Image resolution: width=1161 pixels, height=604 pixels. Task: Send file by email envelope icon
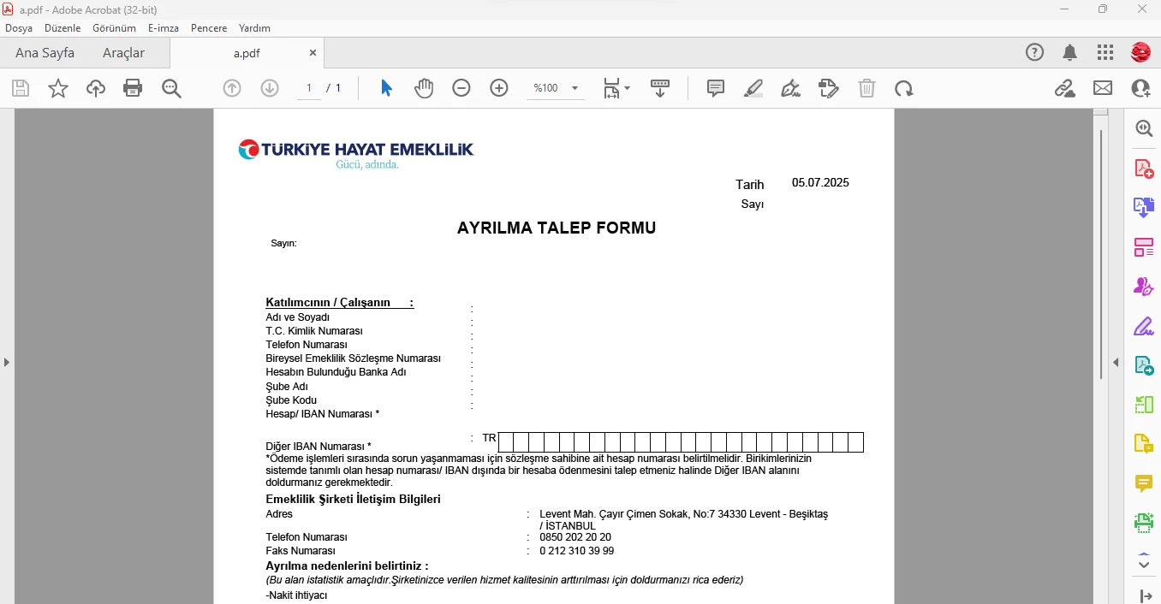(1103, 88)
